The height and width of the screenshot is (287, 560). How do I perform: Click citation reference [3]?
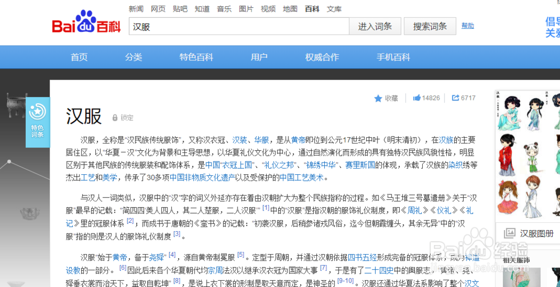tap(177, 233)
